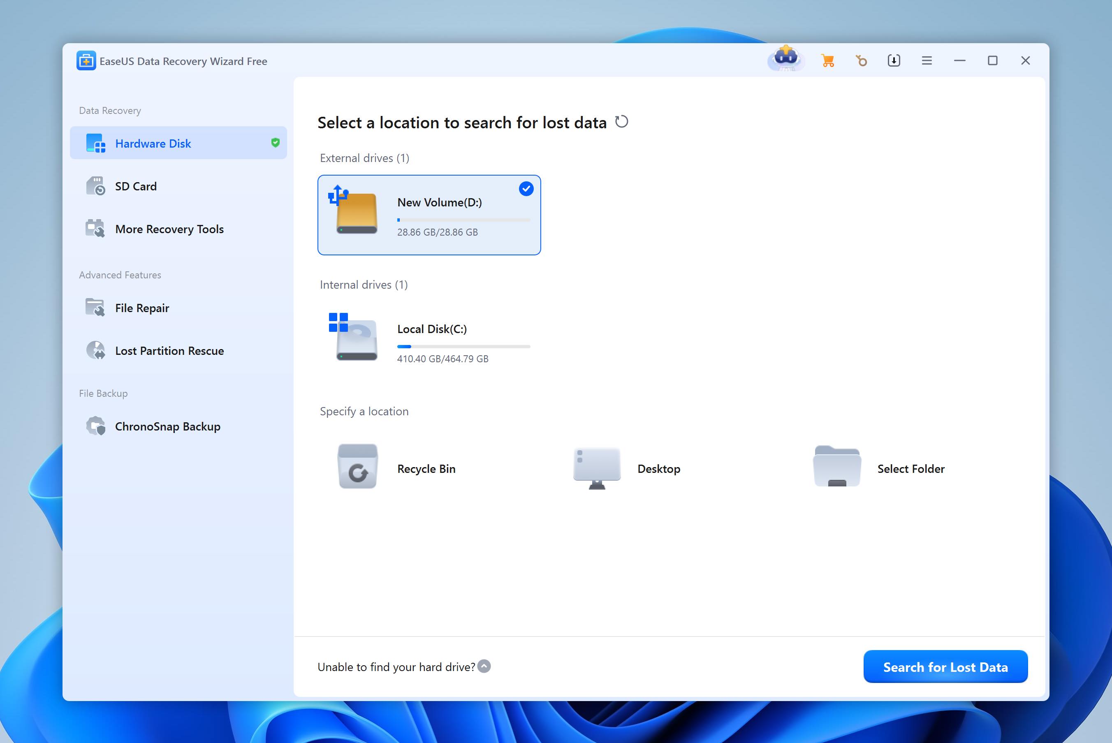Click the 410.40 GB/464.79 GB size text
1112x743 pixels.
[442, 359]
